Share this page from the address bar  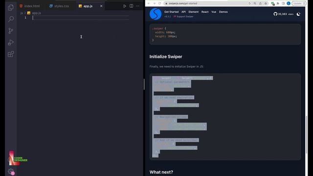point(260,3)
